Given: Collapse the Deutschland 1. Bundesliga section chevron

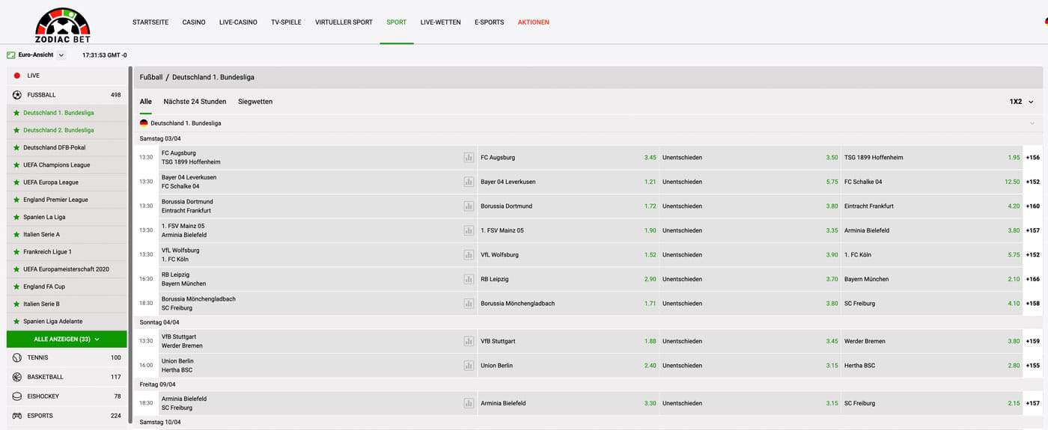Looking at the screenshot, I should [1032, 123].
